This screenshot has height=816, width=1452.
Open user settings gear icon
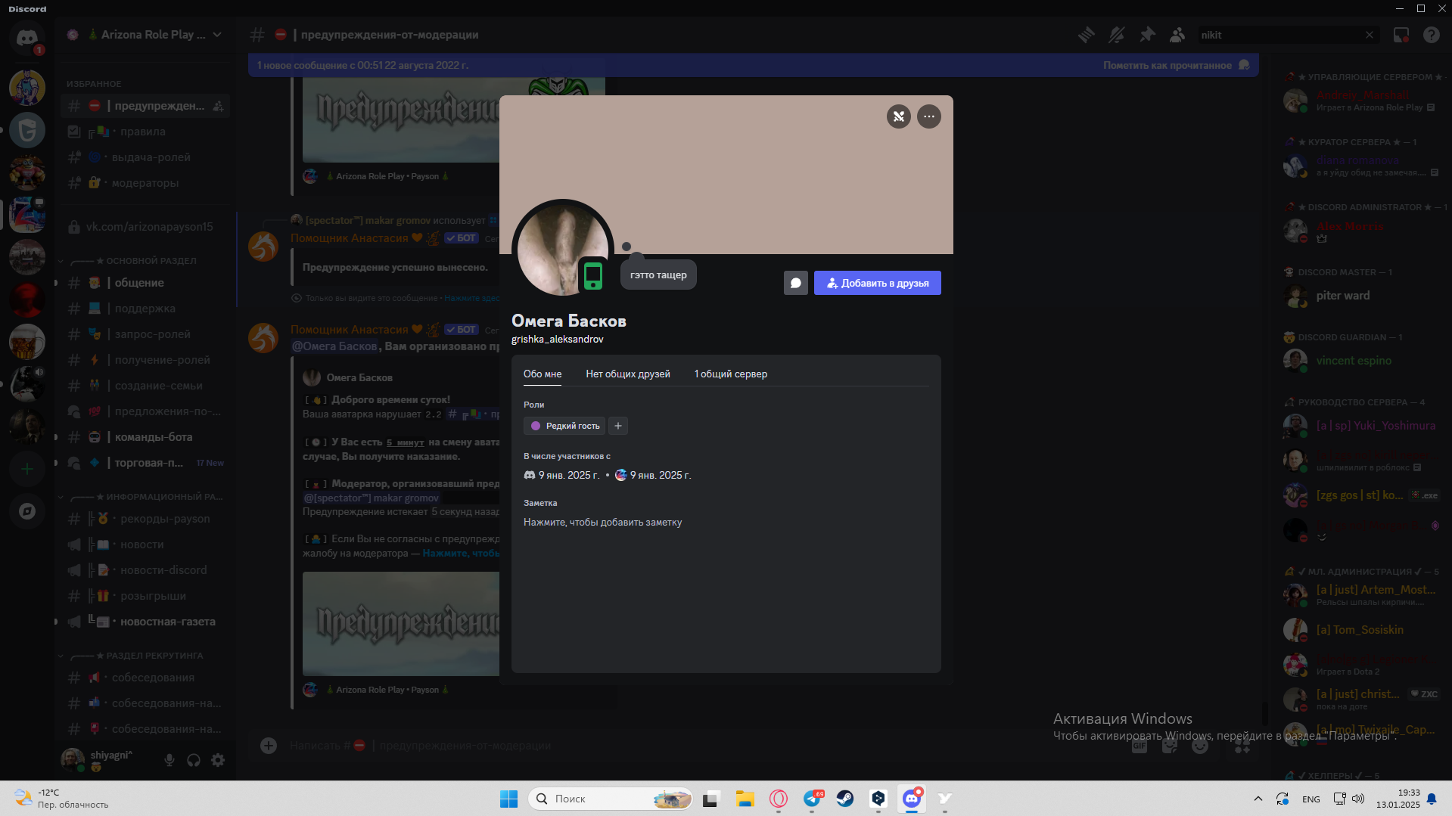[218, 760]
